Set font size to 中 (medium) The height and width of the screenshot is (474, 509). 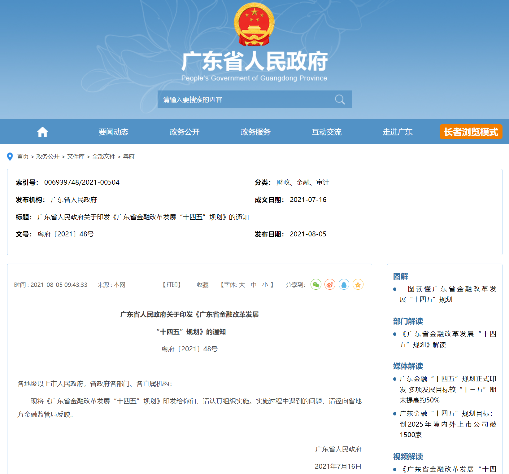(x=254, y=285)
